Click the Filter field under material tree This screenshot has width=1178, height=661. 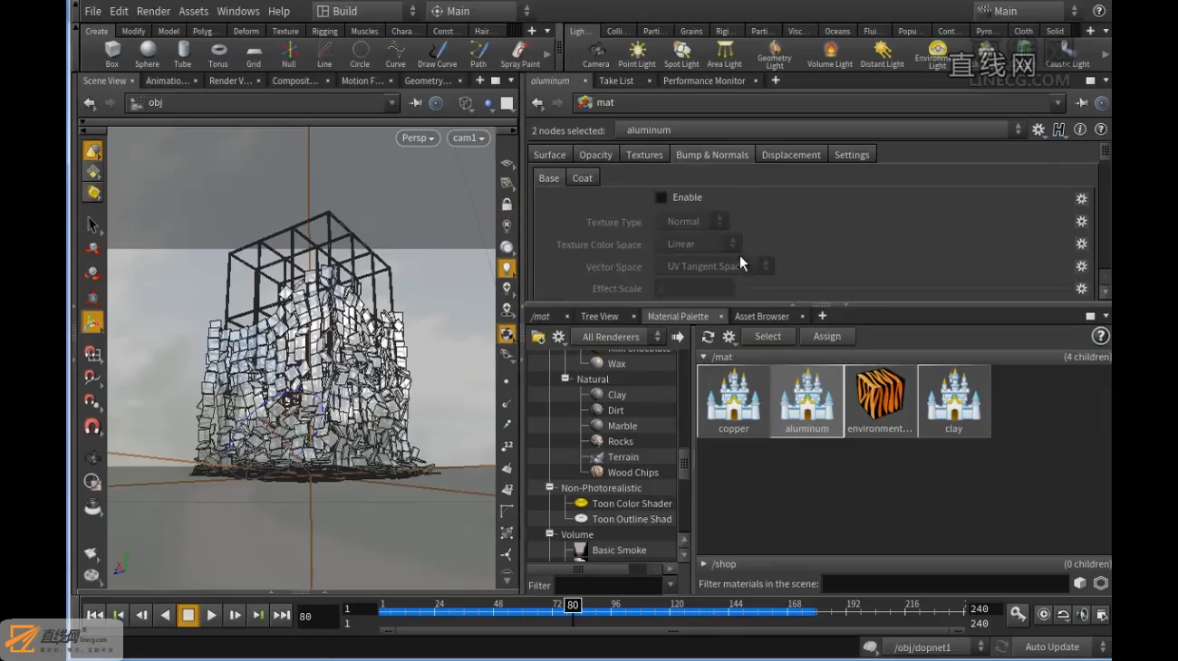click(x=609, y=586)
